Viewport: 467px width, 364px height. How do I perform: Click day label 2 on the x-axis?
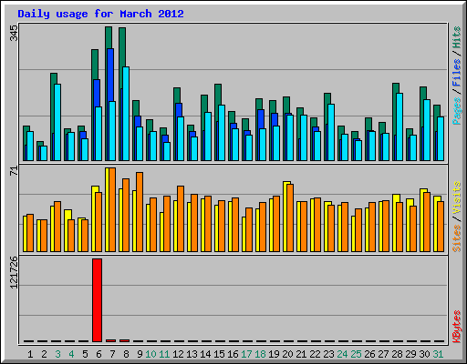click(44, 354)
